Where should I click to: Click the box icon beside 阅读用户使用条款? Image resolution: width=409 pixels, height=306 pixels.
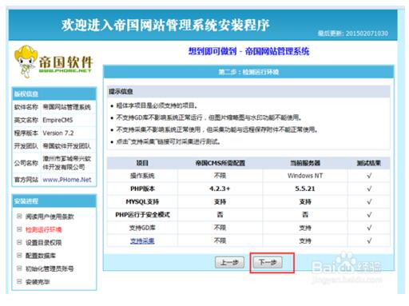click(19, 216)
